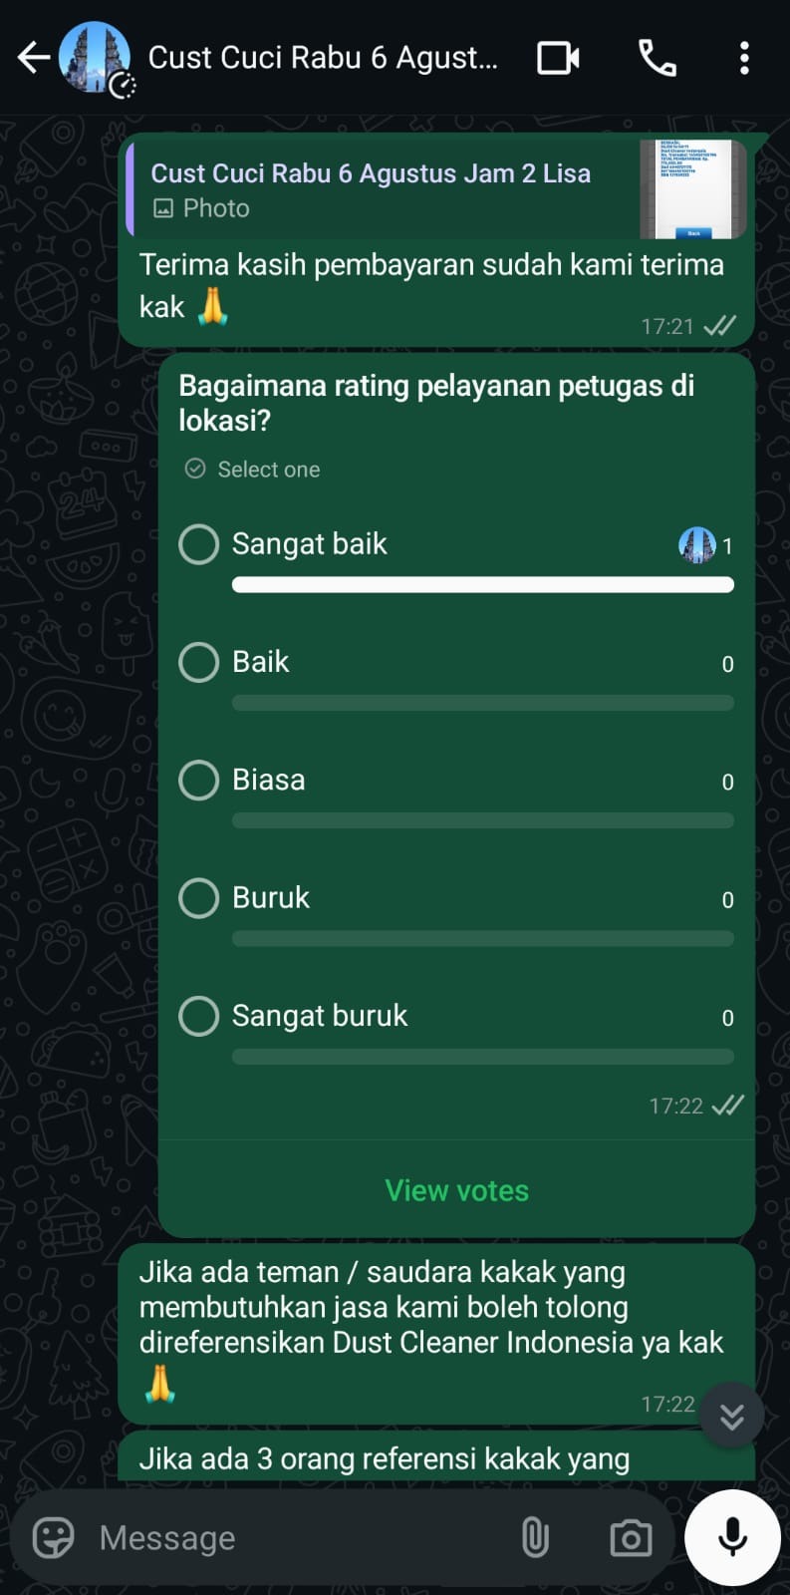Select the Biasa poll option
This screenshot has height=1595, width=790.
click(x=198, y=780)
